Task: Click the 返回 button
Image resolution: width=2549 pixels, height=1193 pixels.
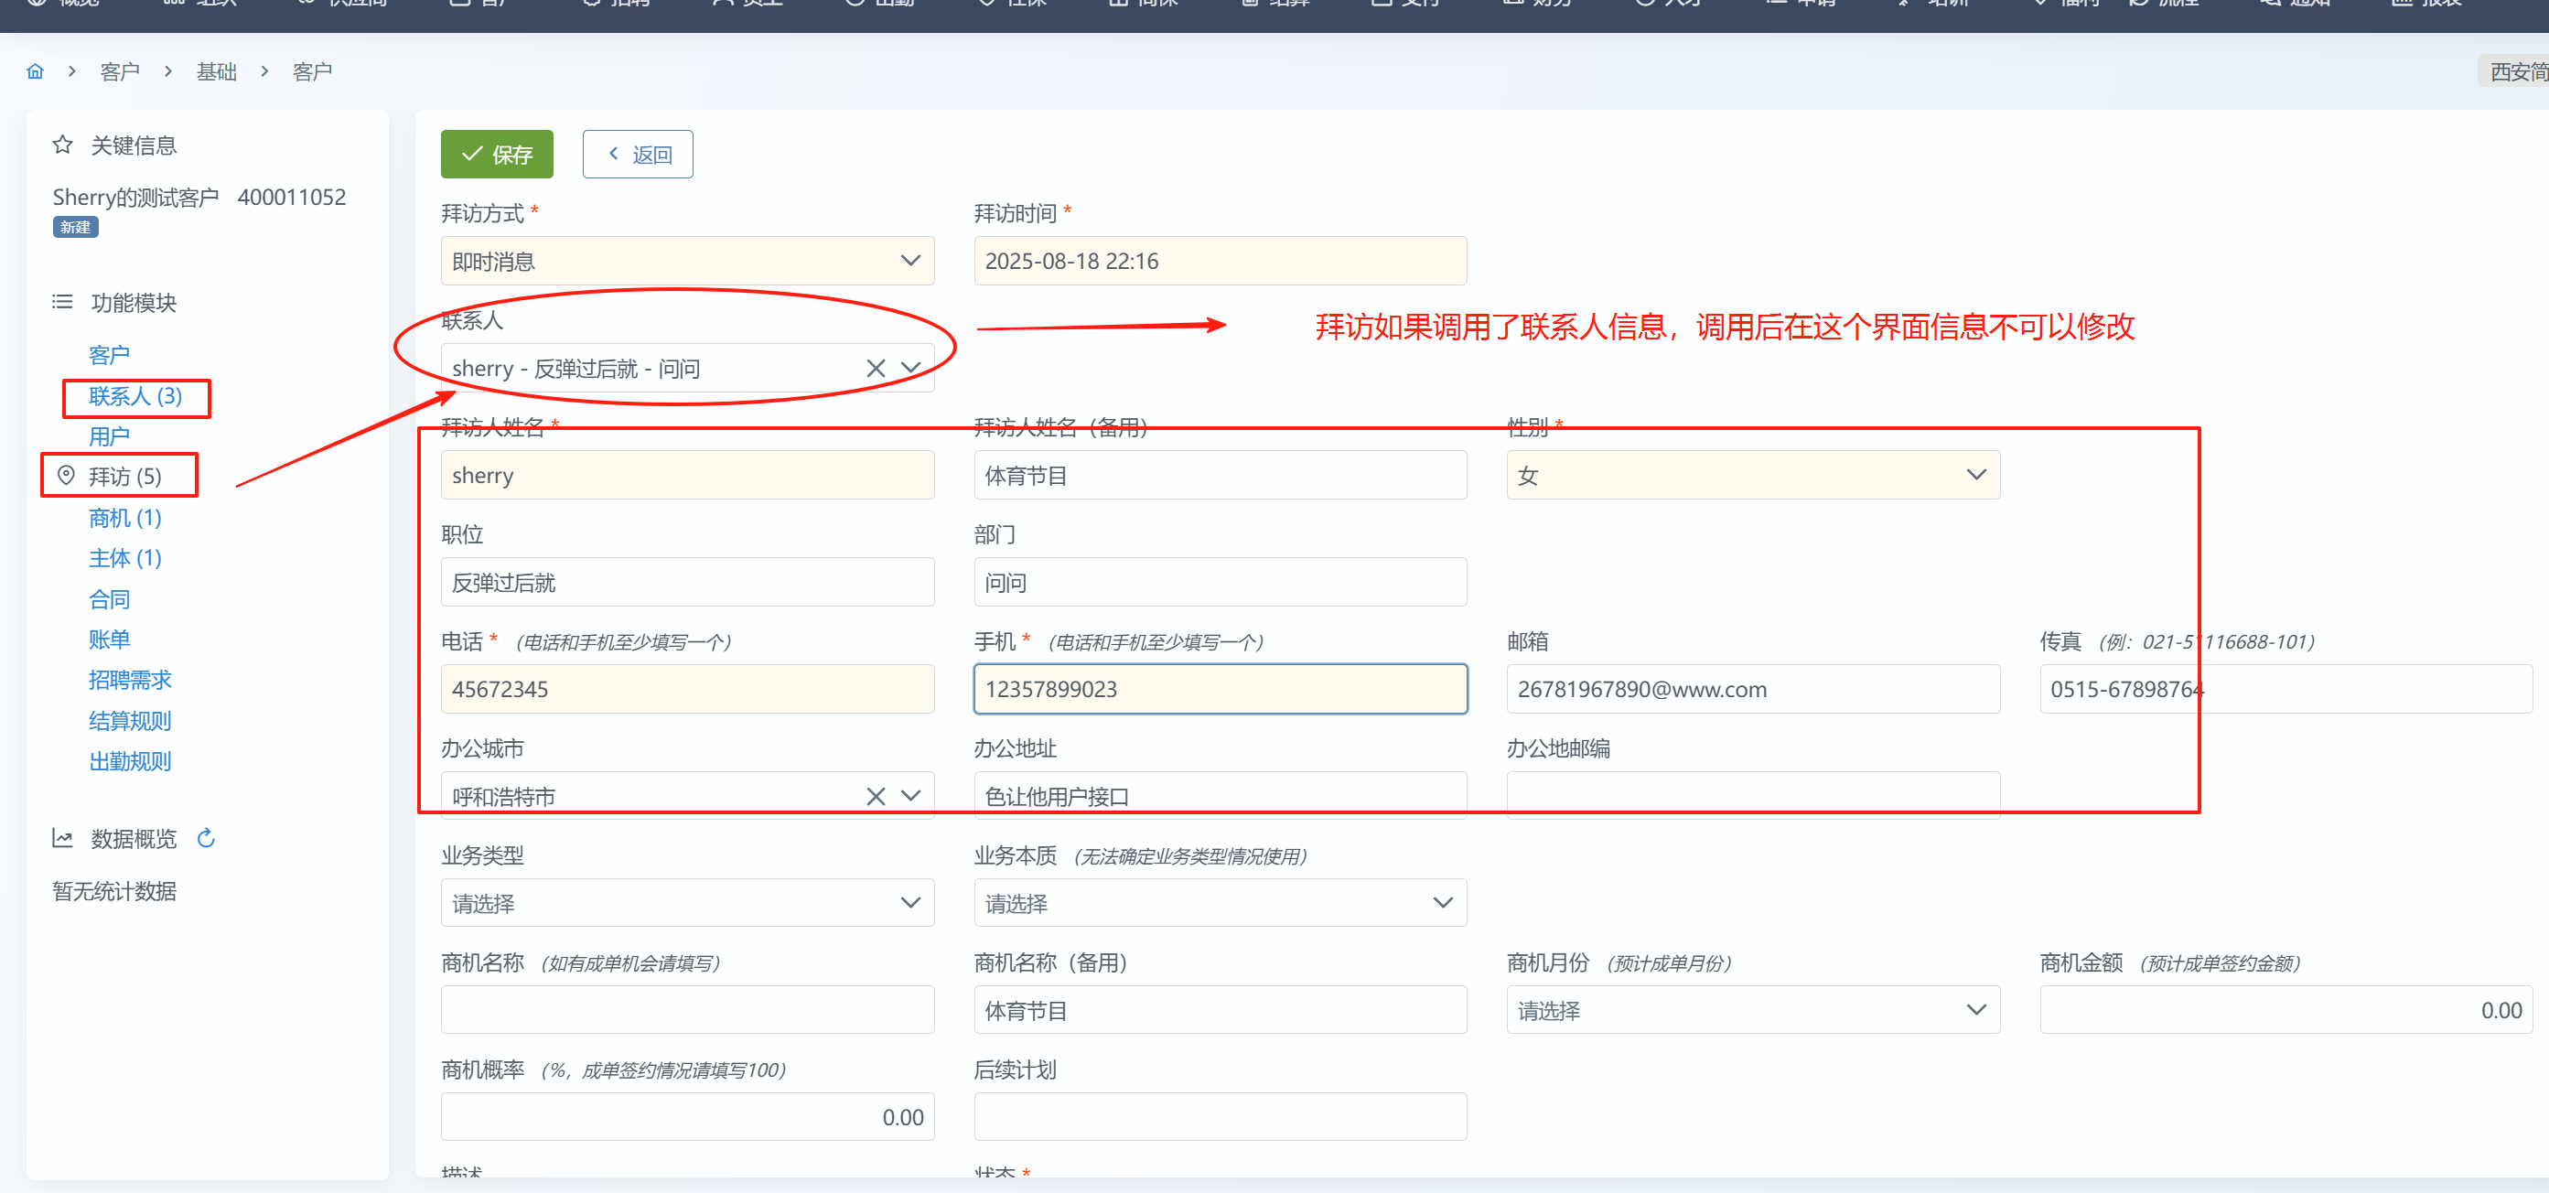Action: pyautogui.click(x=637, y=155)
